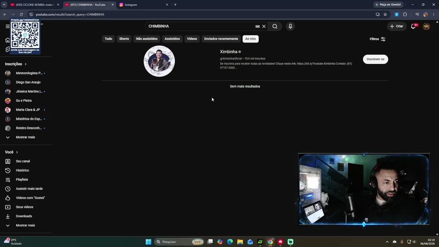The width and height of the screenshot is (439, 247).
Task: Select the Tudo filter chip
Action: click(x=108, y=39)
